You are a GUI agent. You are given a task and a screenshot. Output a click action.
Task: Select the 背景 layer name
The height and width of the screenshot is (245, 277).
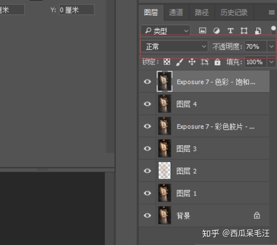point(183,216)
